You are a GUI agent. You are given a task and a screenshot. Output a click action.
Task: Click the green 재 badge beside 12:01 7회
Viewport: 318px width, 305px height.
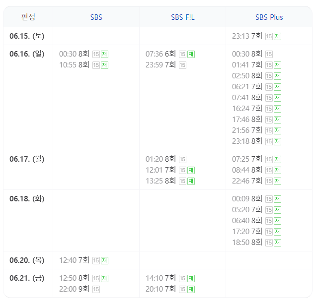tap(191, 171)
